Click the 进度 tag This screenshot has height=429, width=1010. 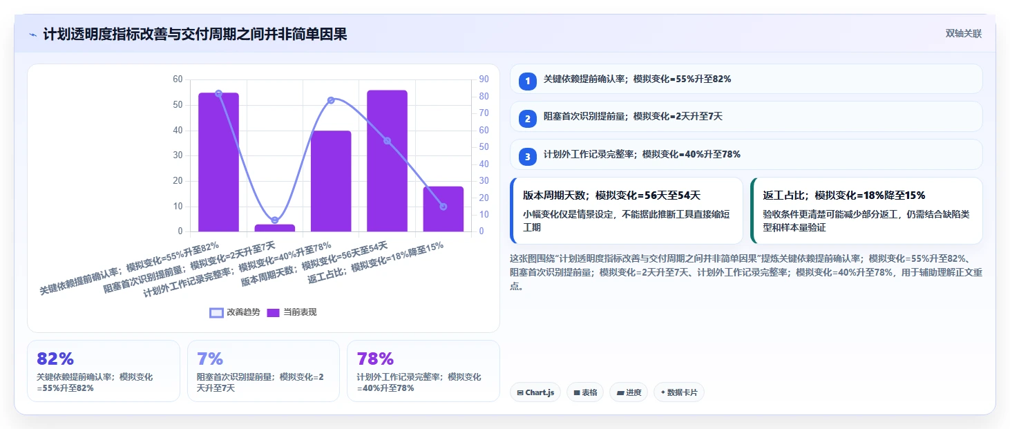pyautogui.click(x=629, y=392)
